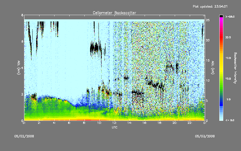Screen dimensions: 241x151
Task: Click the time axis tick '18:'
Action: [160, 123]
